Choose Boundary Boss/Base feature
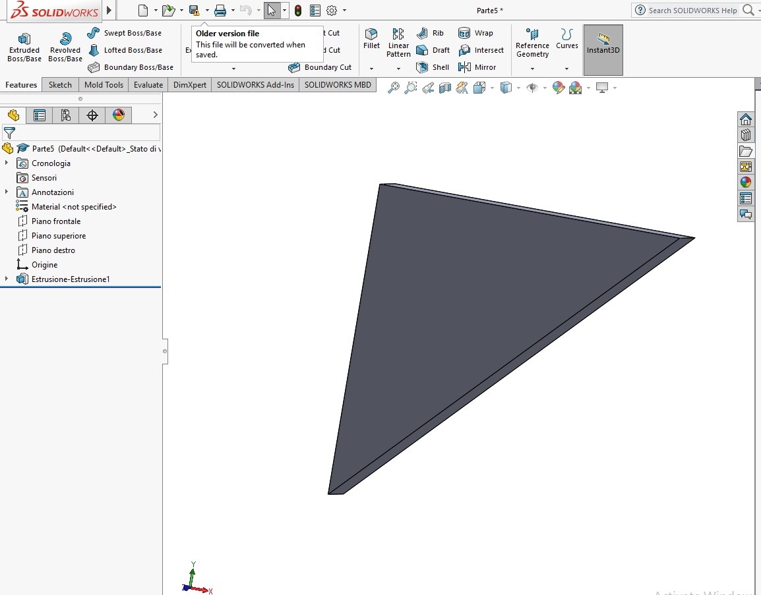Image resolution: width=761 pixels, height=595 pixels. point(130,67)
